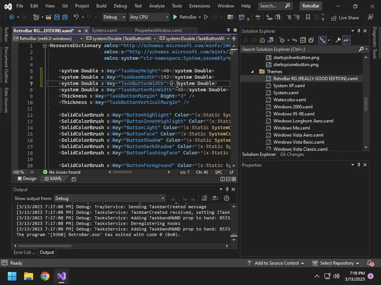Collapse the designer pane chevrons
This screenshot has height=285, width=381.
click(234, 179)
